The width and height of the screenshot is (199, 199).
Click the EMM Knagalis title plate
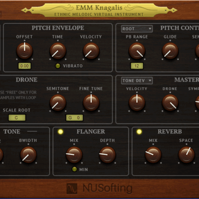[x=99, y=10]
